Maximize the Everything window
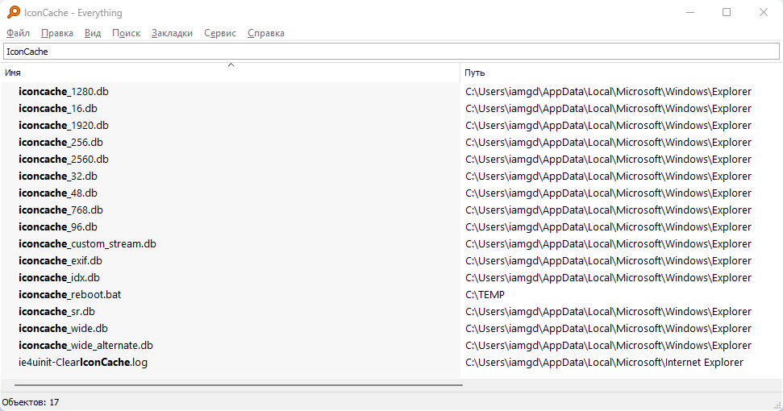 727,12
